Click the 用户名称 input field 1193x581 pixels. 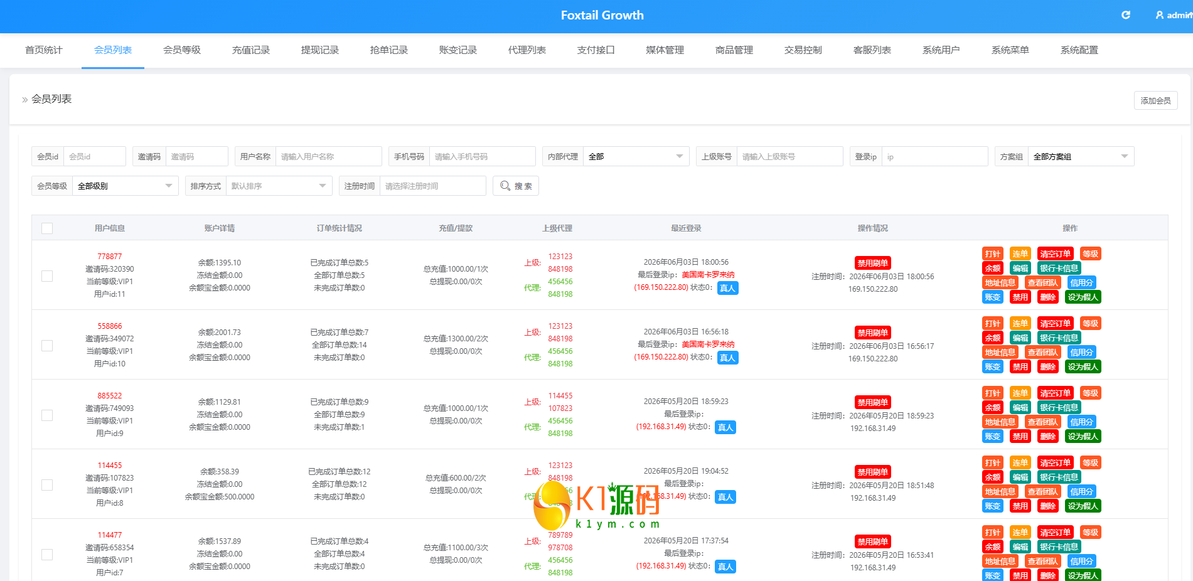pos(328,156)
